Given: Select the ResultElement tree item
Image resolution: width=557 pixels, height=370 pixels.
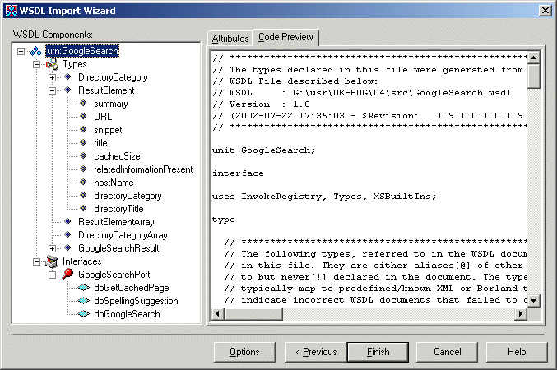Looking at the screenshot, I should point(106,90).
